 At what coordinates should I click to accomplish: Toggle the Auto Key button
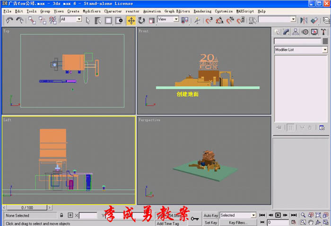coord(211,216)
